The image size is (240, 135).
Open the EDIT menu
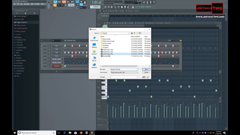pyautogui.click(x=18, y=4)
